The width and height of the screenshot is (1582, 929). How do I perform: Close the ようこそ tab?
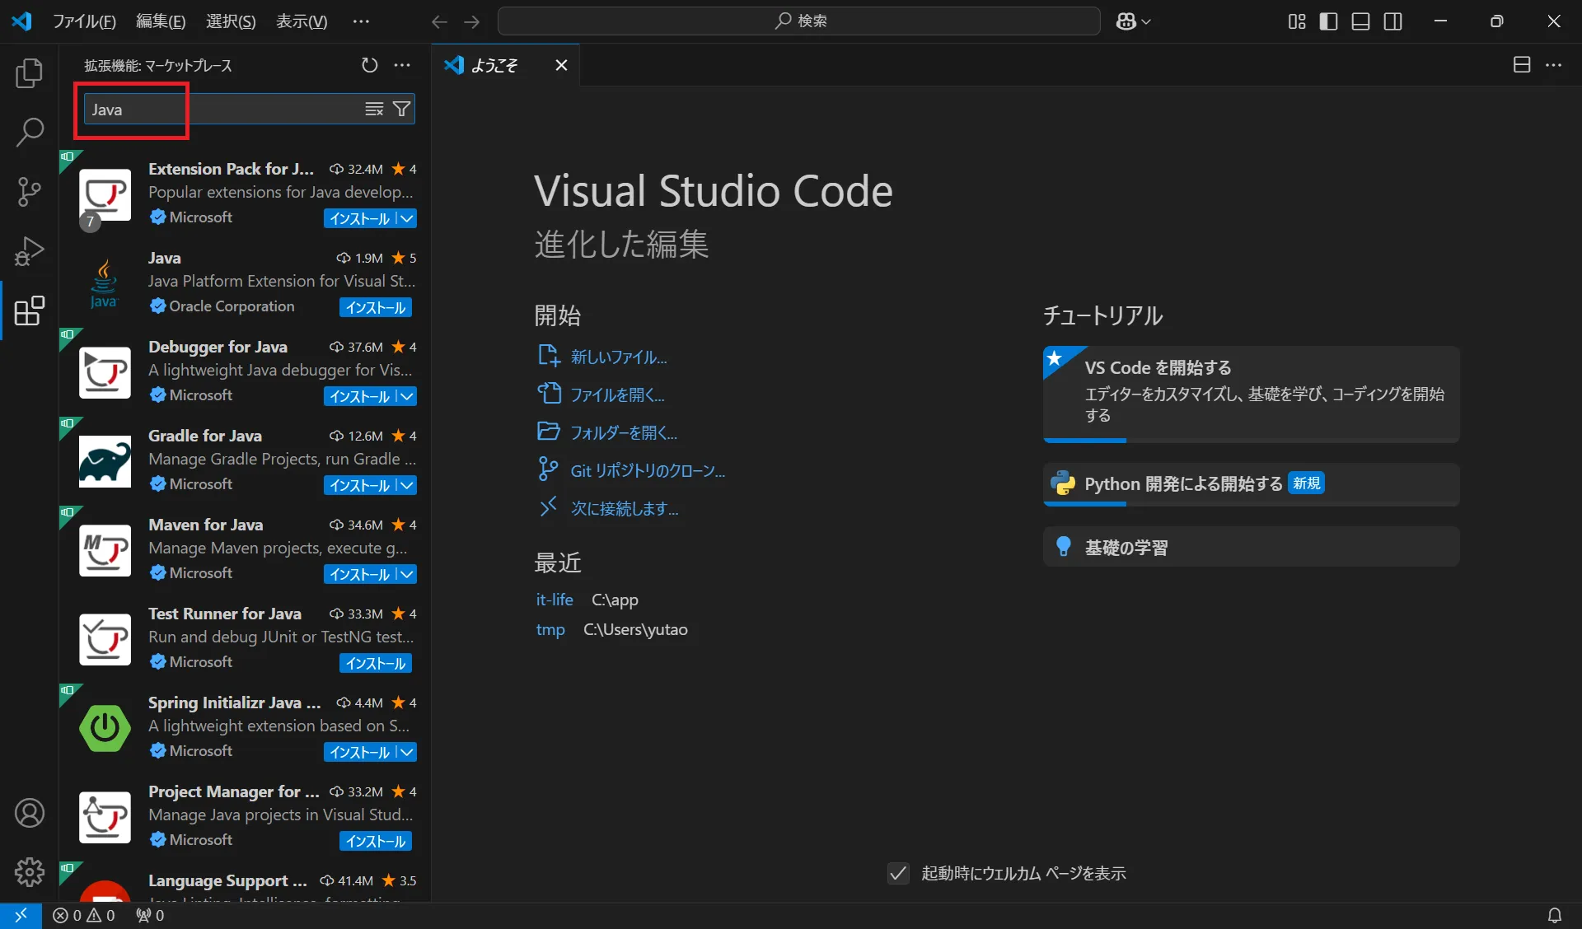[561, 65]
